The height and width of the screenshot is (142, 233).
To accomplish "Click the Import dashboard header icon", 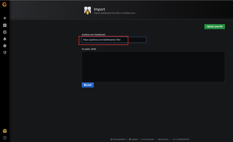I will click(88, 11).
